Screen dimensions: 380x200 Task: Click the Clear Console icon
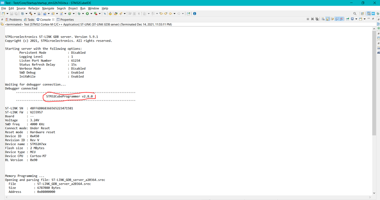[323, 19]
